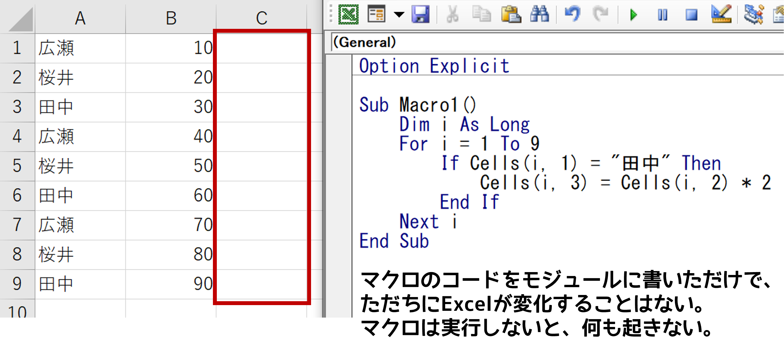The width and height of the screenshot is (784, 342).
Task: Click empty cell C3
Action: (262, 107)
